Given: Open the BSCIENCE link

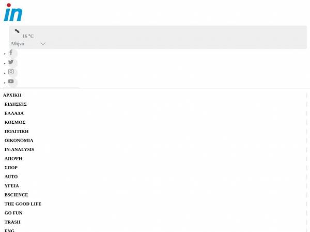Looking at the screenshot, I should coord(17,195).
